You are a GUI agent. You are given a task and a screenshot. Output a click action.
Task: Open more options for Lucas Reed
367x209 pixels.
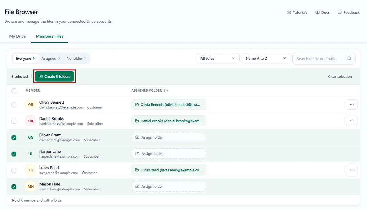tap(352, 170)
